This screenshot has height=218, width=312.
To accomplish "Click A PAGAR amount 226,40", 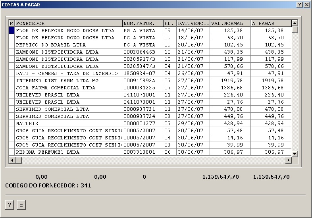I will click(274, 95).
